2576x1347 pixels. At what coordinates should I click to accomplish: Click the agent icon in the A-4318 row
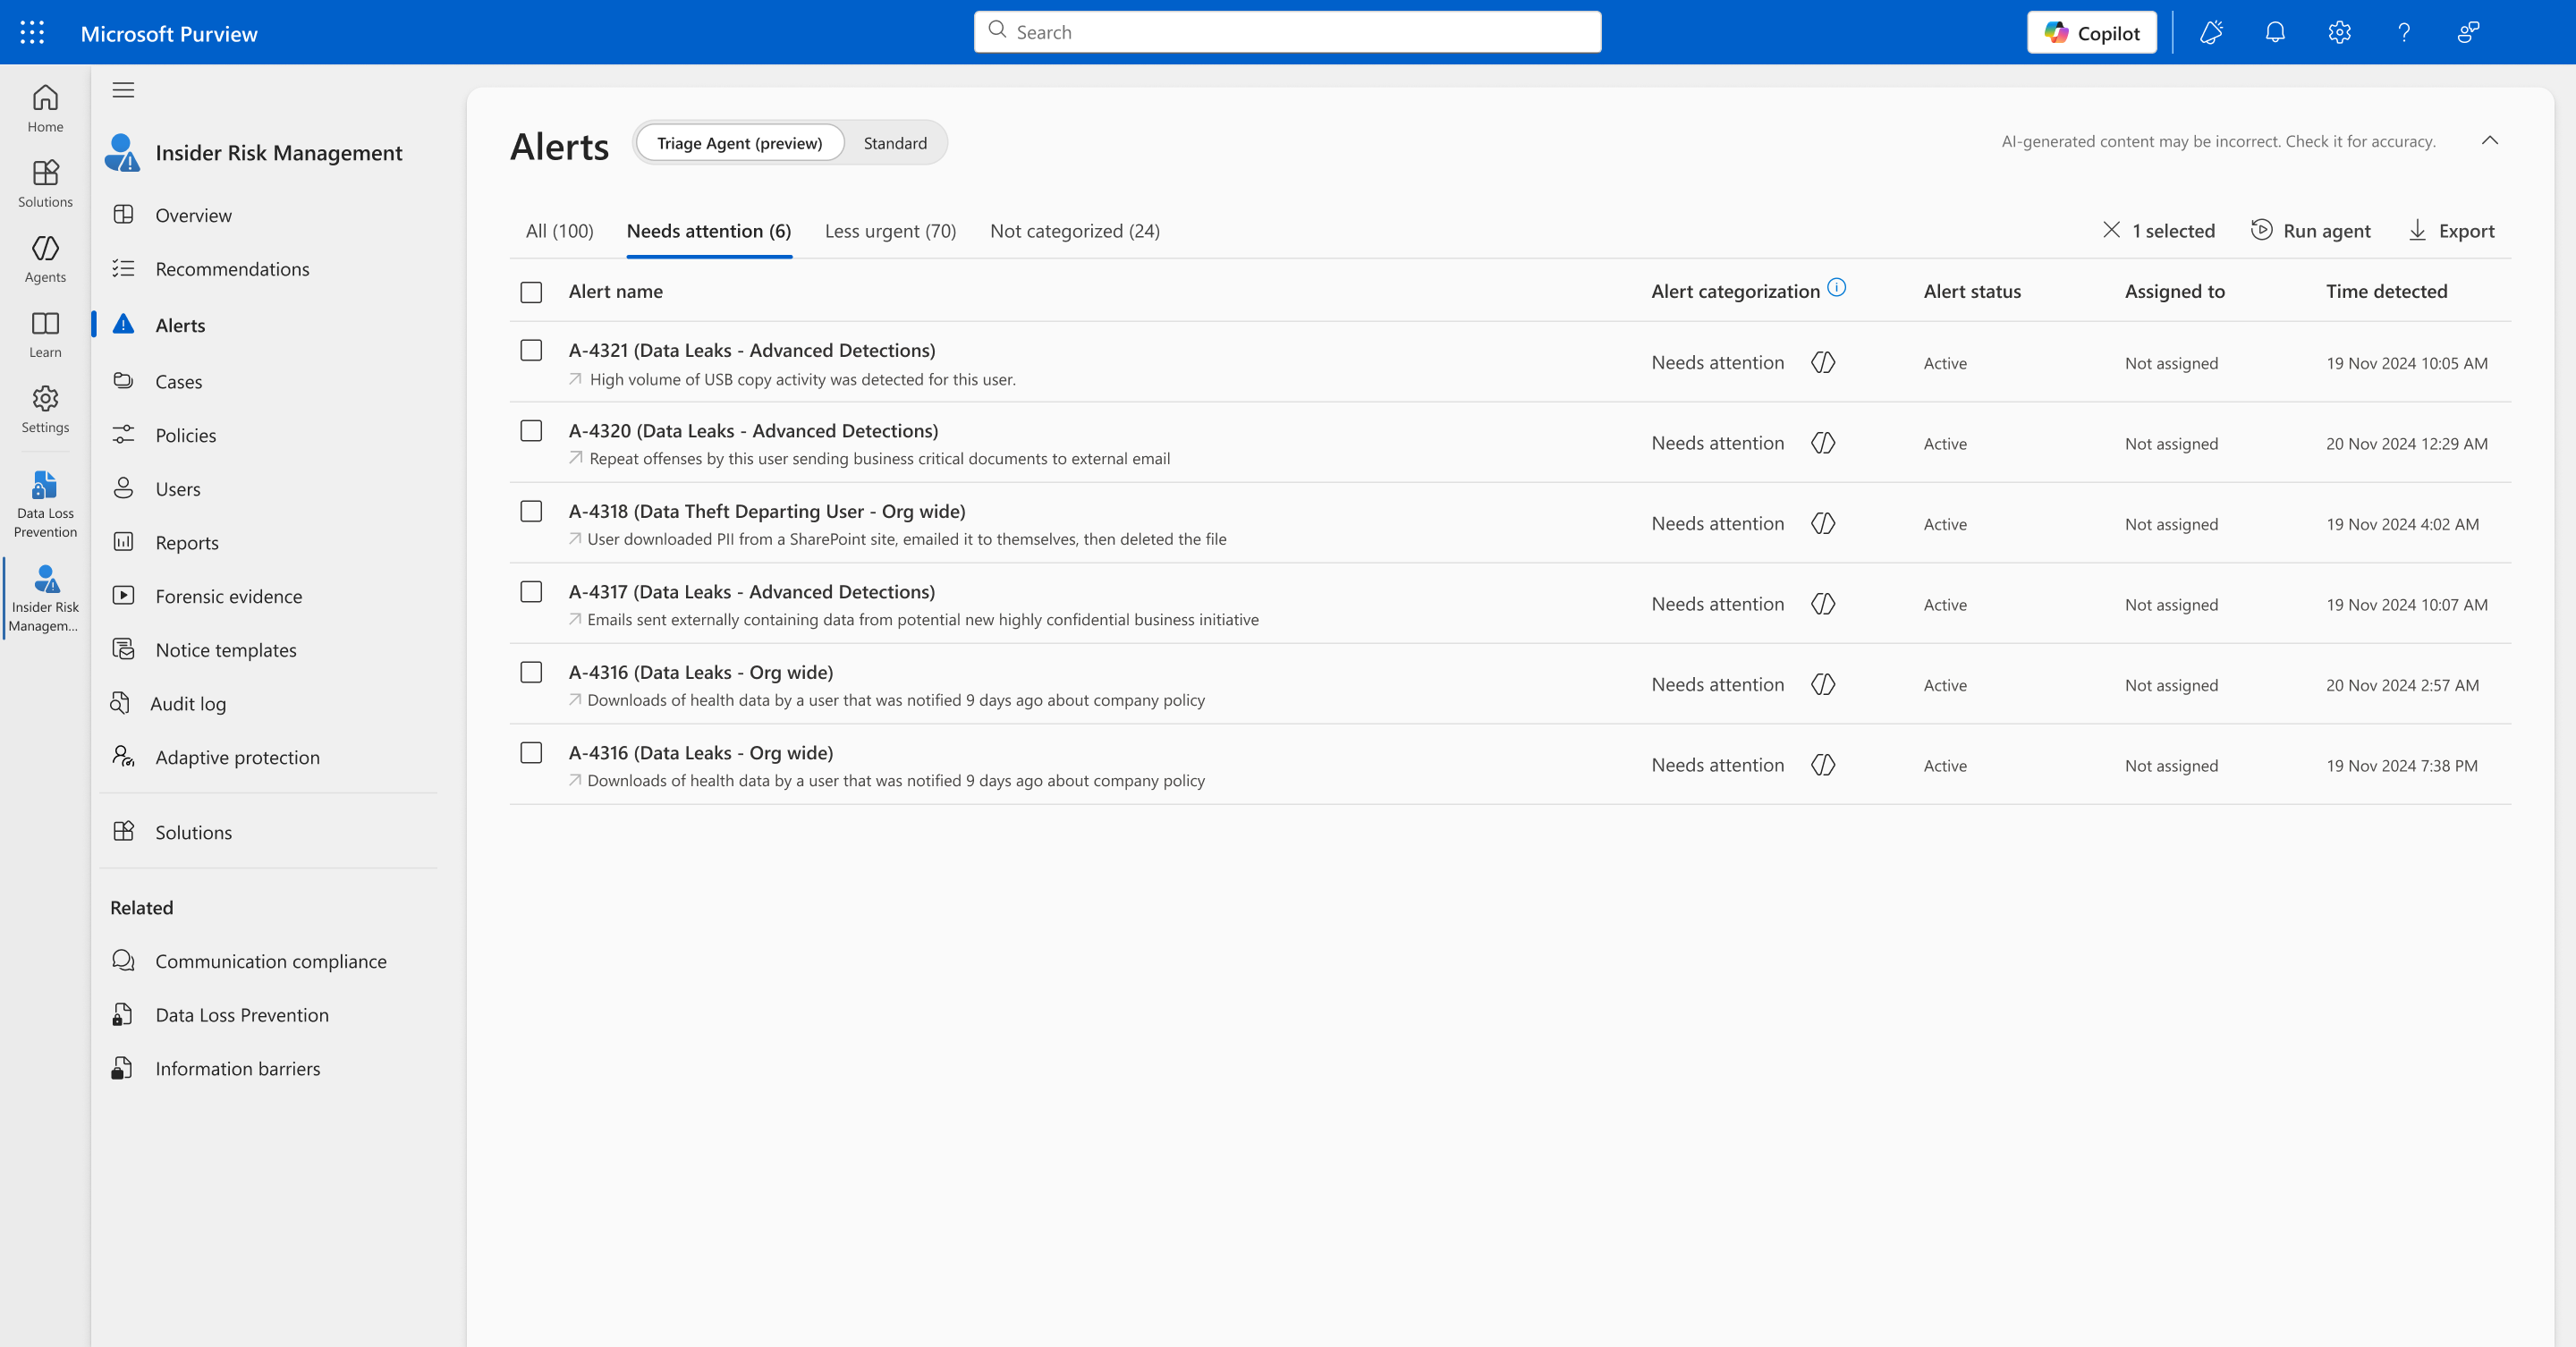[1823, 523]
